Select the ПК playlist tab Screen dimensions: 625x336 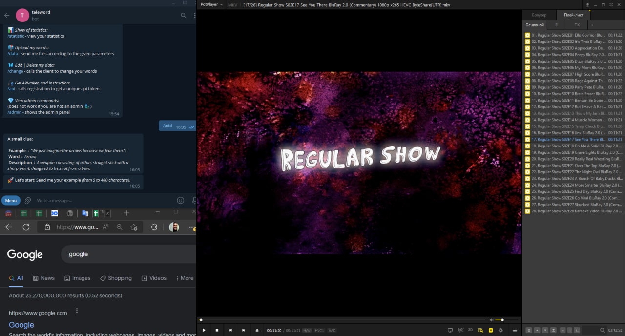tap(577, 25)
